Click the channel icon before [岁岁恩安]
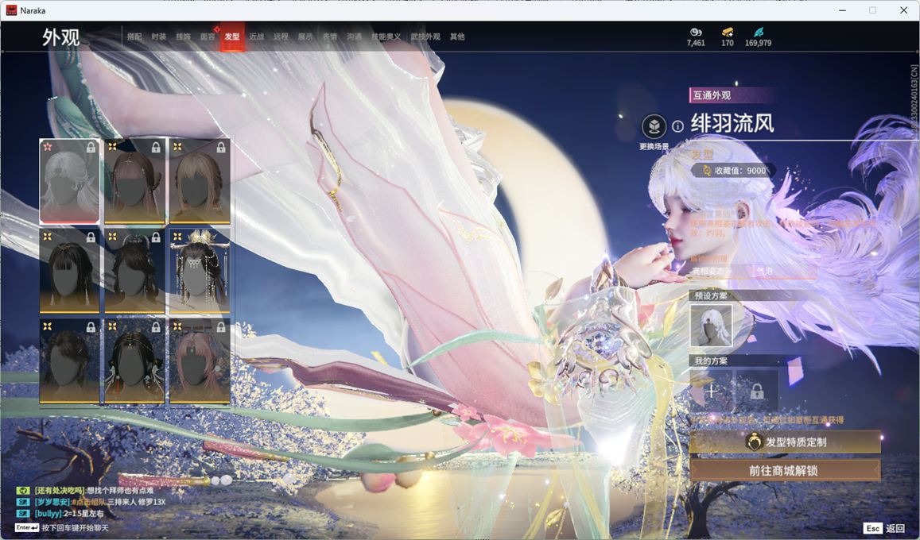This screenshot has width=920, height=540. pos(23,502)
